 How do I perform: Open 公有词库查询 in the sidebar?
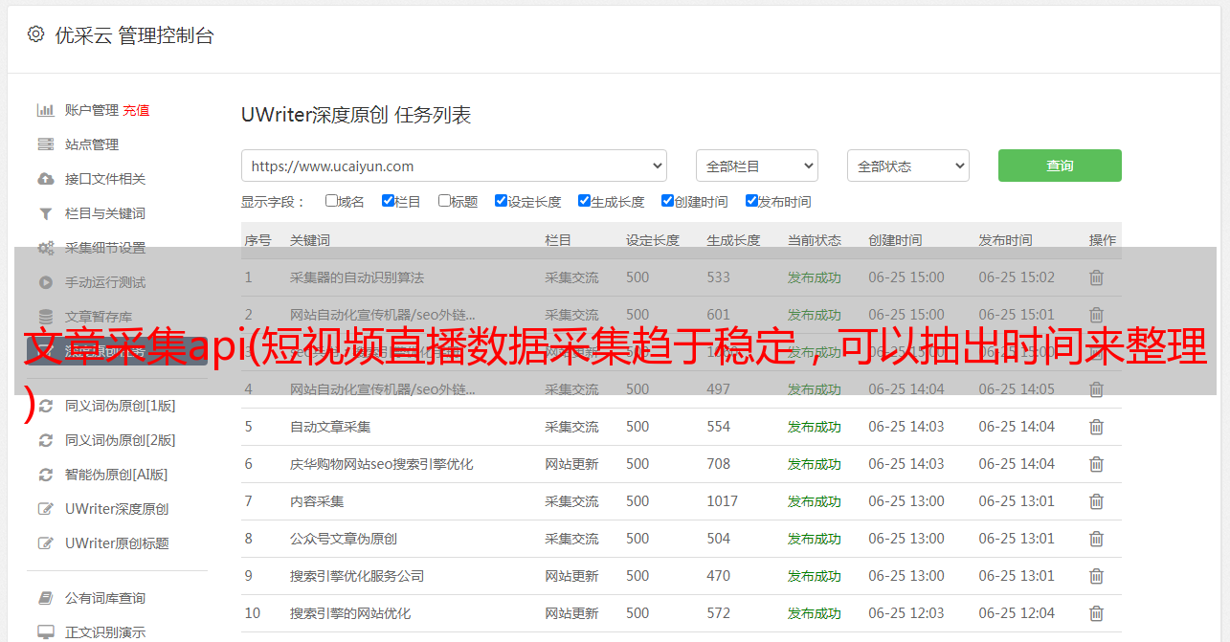point(105,598)
